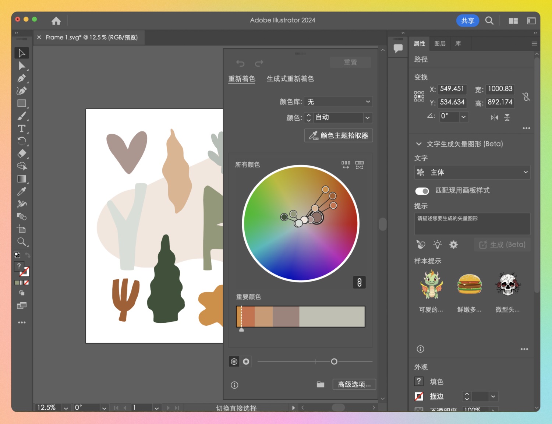Screen dimensions: 552x424
Task: Select the Selection tool arrow
Action: tap(22, 53)
